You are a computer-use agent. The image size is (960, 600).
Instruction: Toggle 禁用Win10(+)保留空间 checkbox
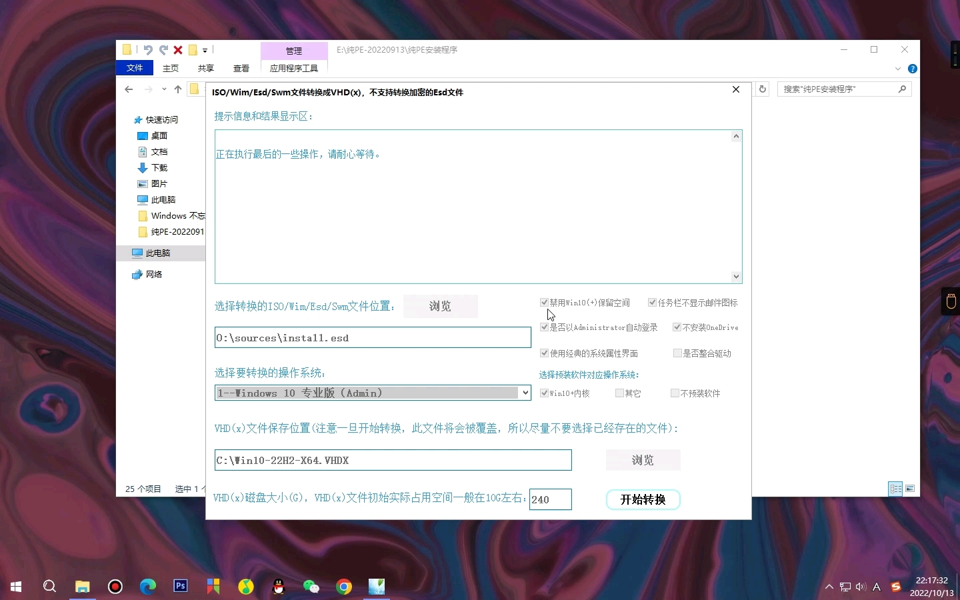(544, 303)
